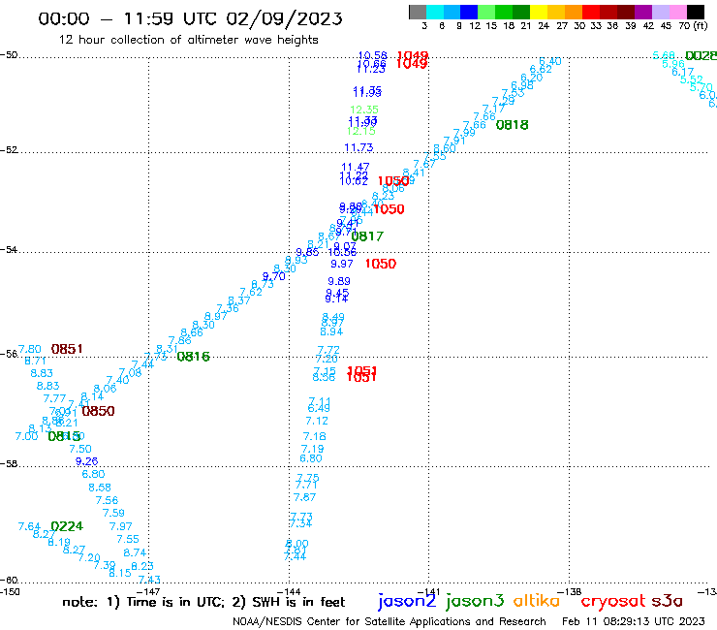
Task: Click the cyan legend color swatch
Action: [435, 12]
